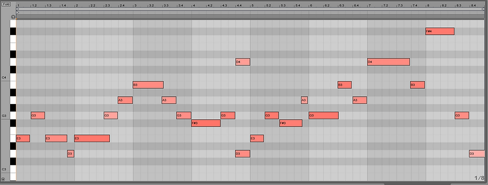488x185 pixels.
Task: Click the 8.2 marker on the ruler
Action: (444, 5)
